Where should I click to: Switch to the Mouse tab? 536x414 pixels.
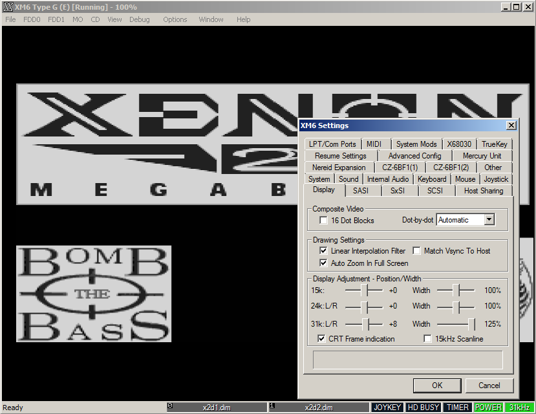(465, 179)
